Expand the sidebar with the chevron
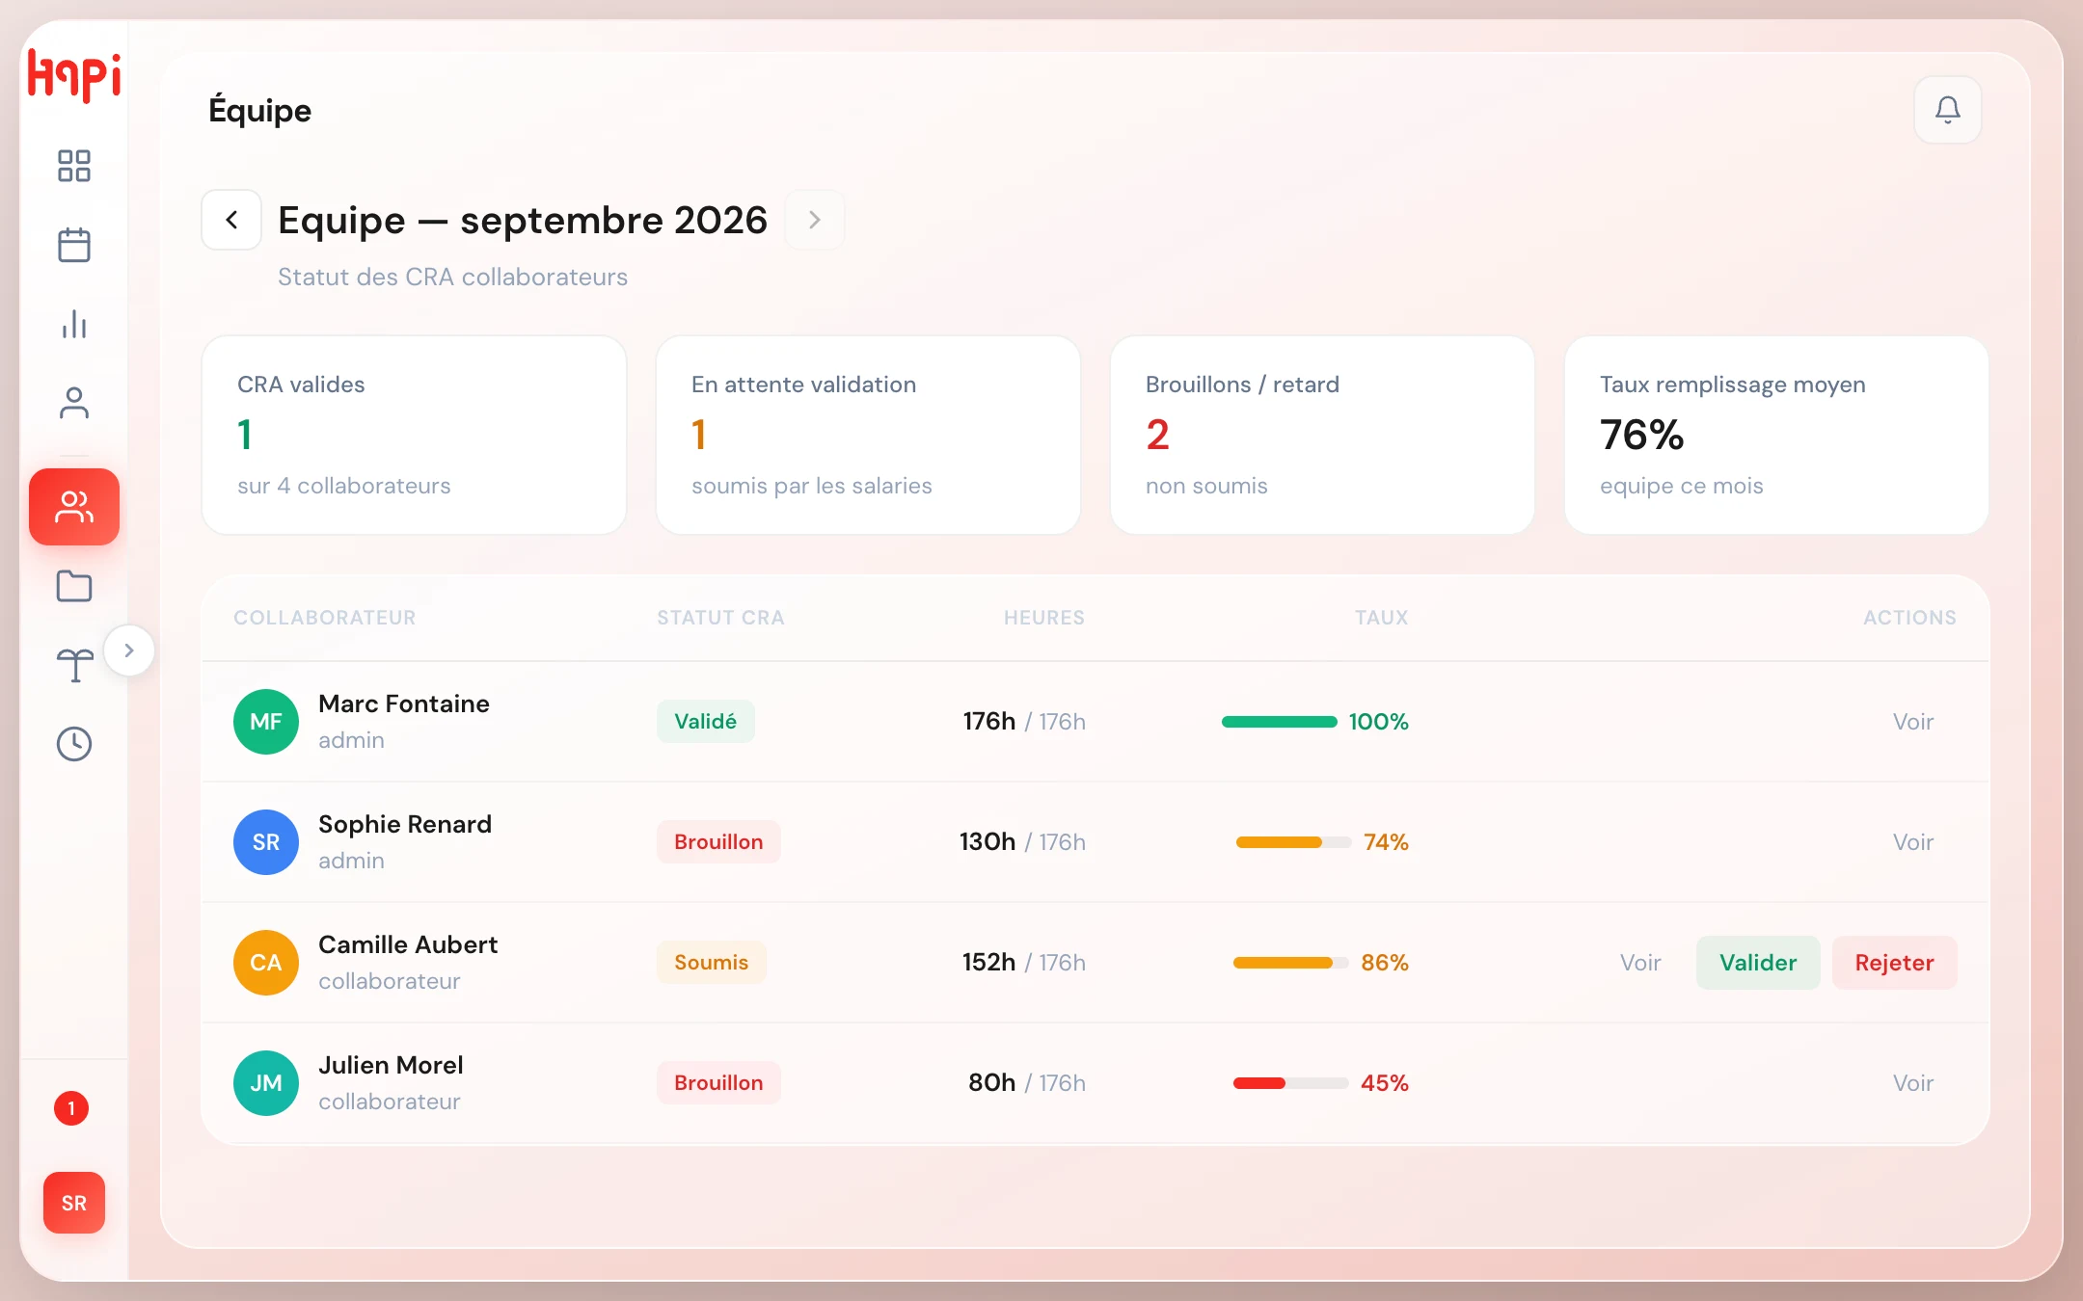The width and height of the screenshot is (2083, 1301). (x=129, y=650)
